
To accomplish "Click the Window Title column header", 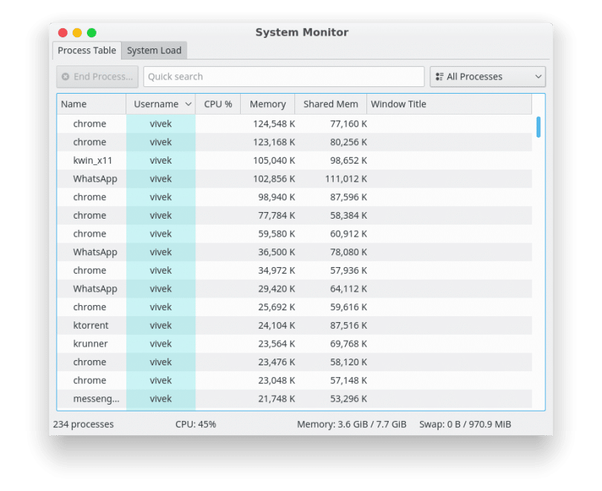I will [398, 104].
